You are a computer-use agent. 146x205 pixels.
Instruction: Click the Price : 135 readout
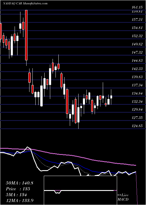(x=18, y=189)
